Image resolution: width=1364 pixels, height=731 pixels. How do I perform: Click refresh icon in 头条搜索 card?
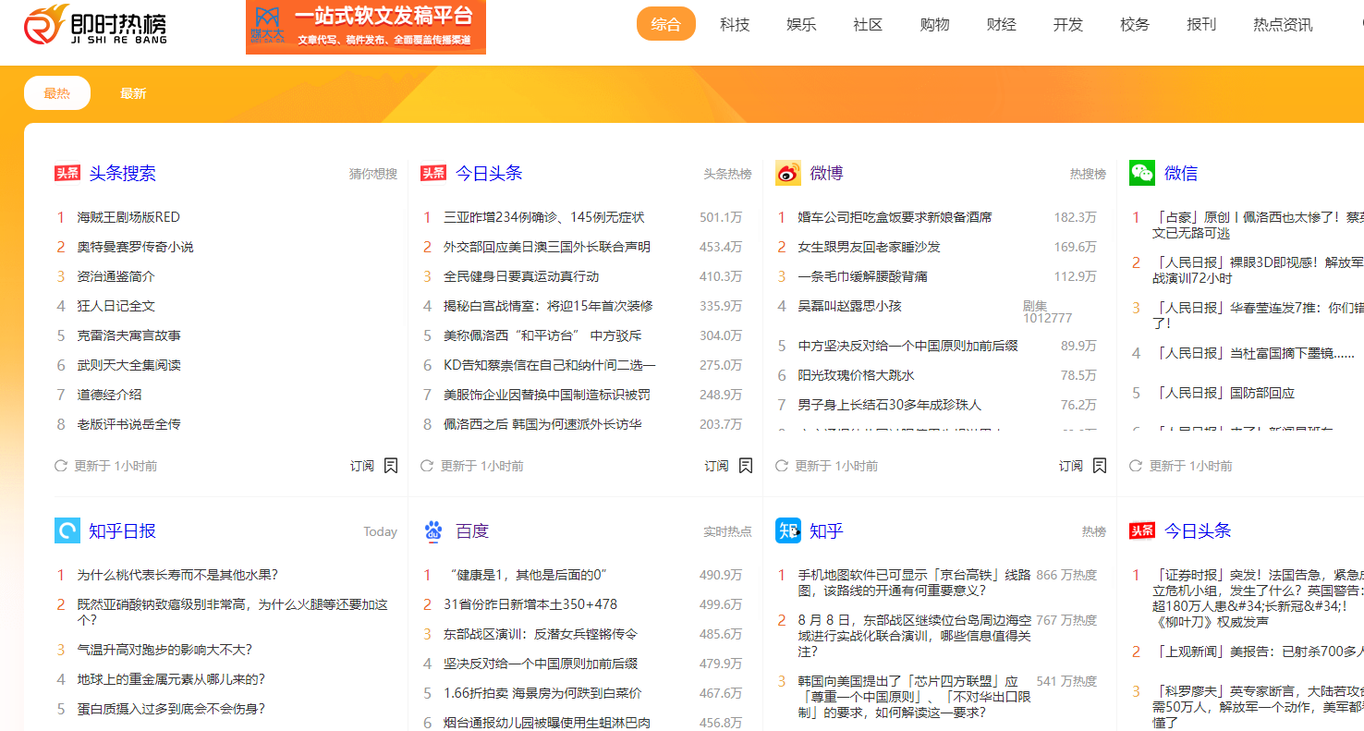[61, 466]
